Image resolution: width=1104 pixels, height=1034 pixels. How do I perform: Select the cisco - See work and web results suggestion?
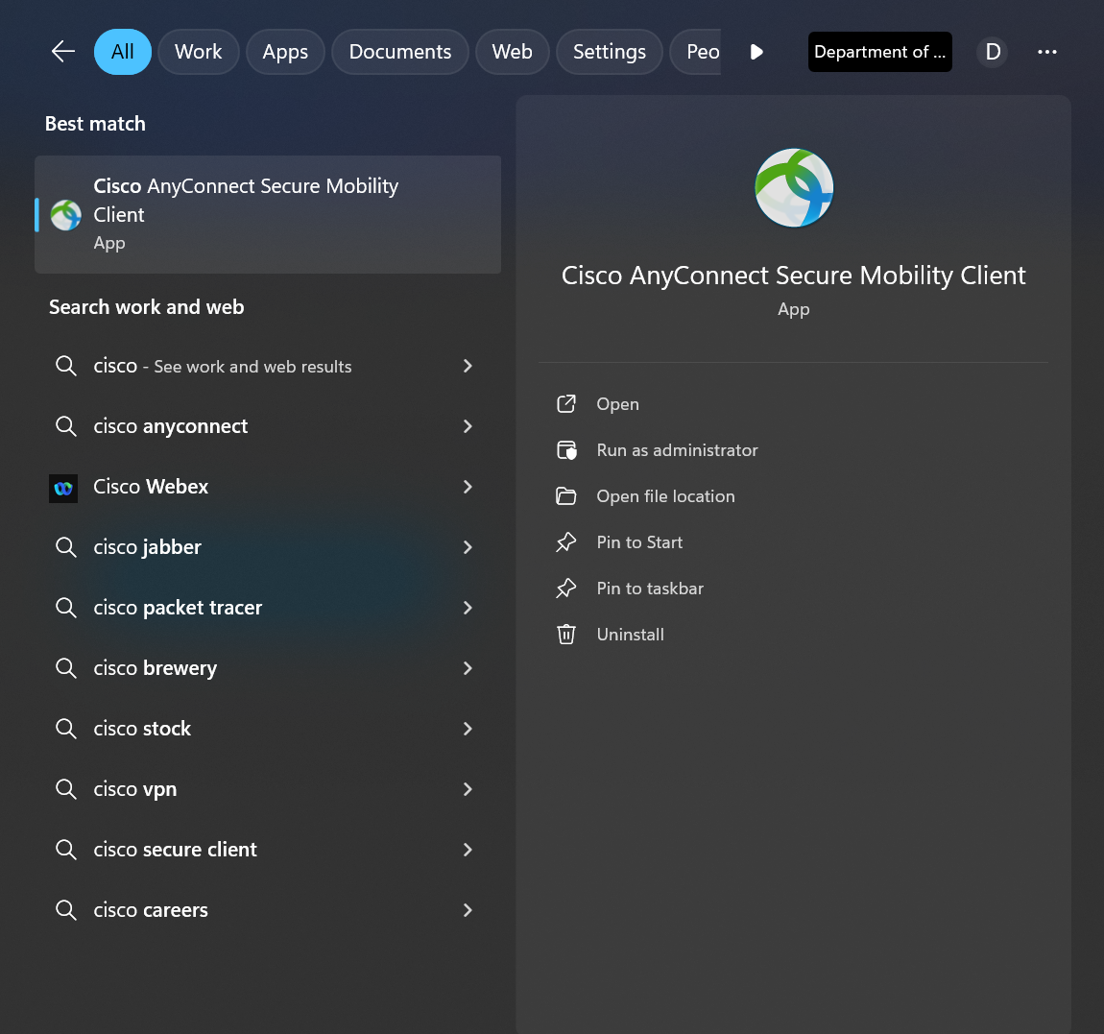click(x=268, y=366)
